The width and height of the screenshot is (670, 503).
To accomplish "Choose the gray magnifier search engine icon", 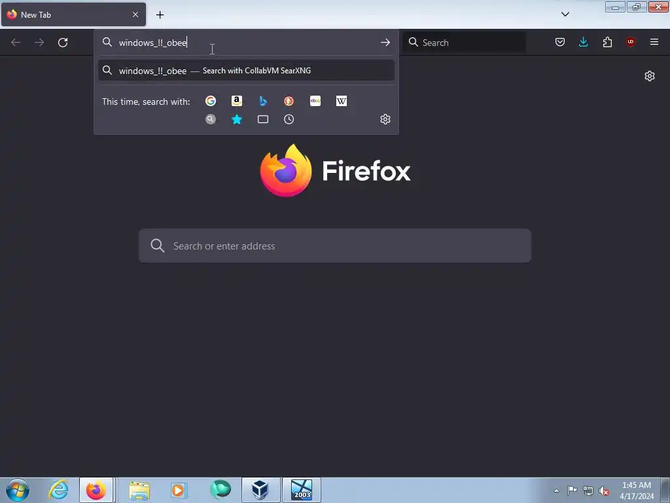I will click(x=210, y=119).
